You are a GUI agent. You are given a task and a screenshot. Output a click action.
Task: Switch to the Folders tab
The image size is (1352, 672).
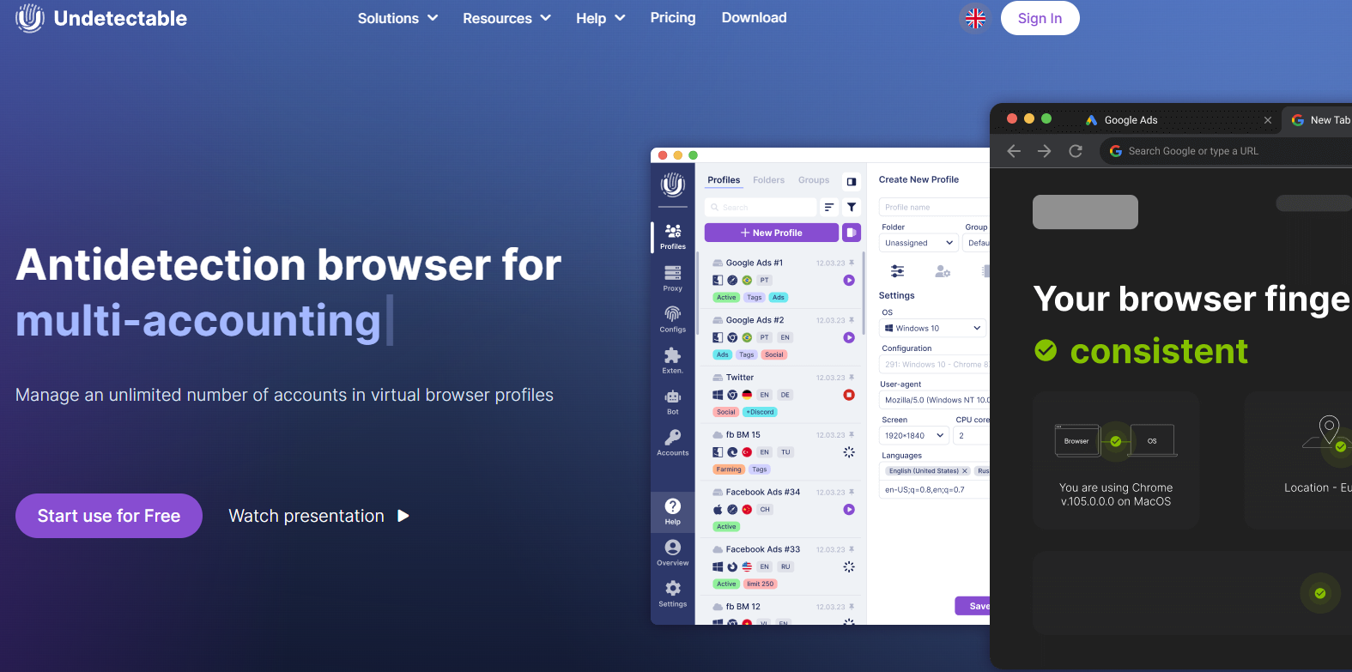click(768, 180)
